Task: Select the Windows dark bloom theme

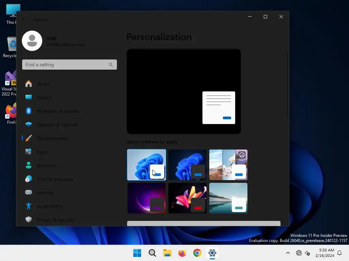Action: coord(187,165)
